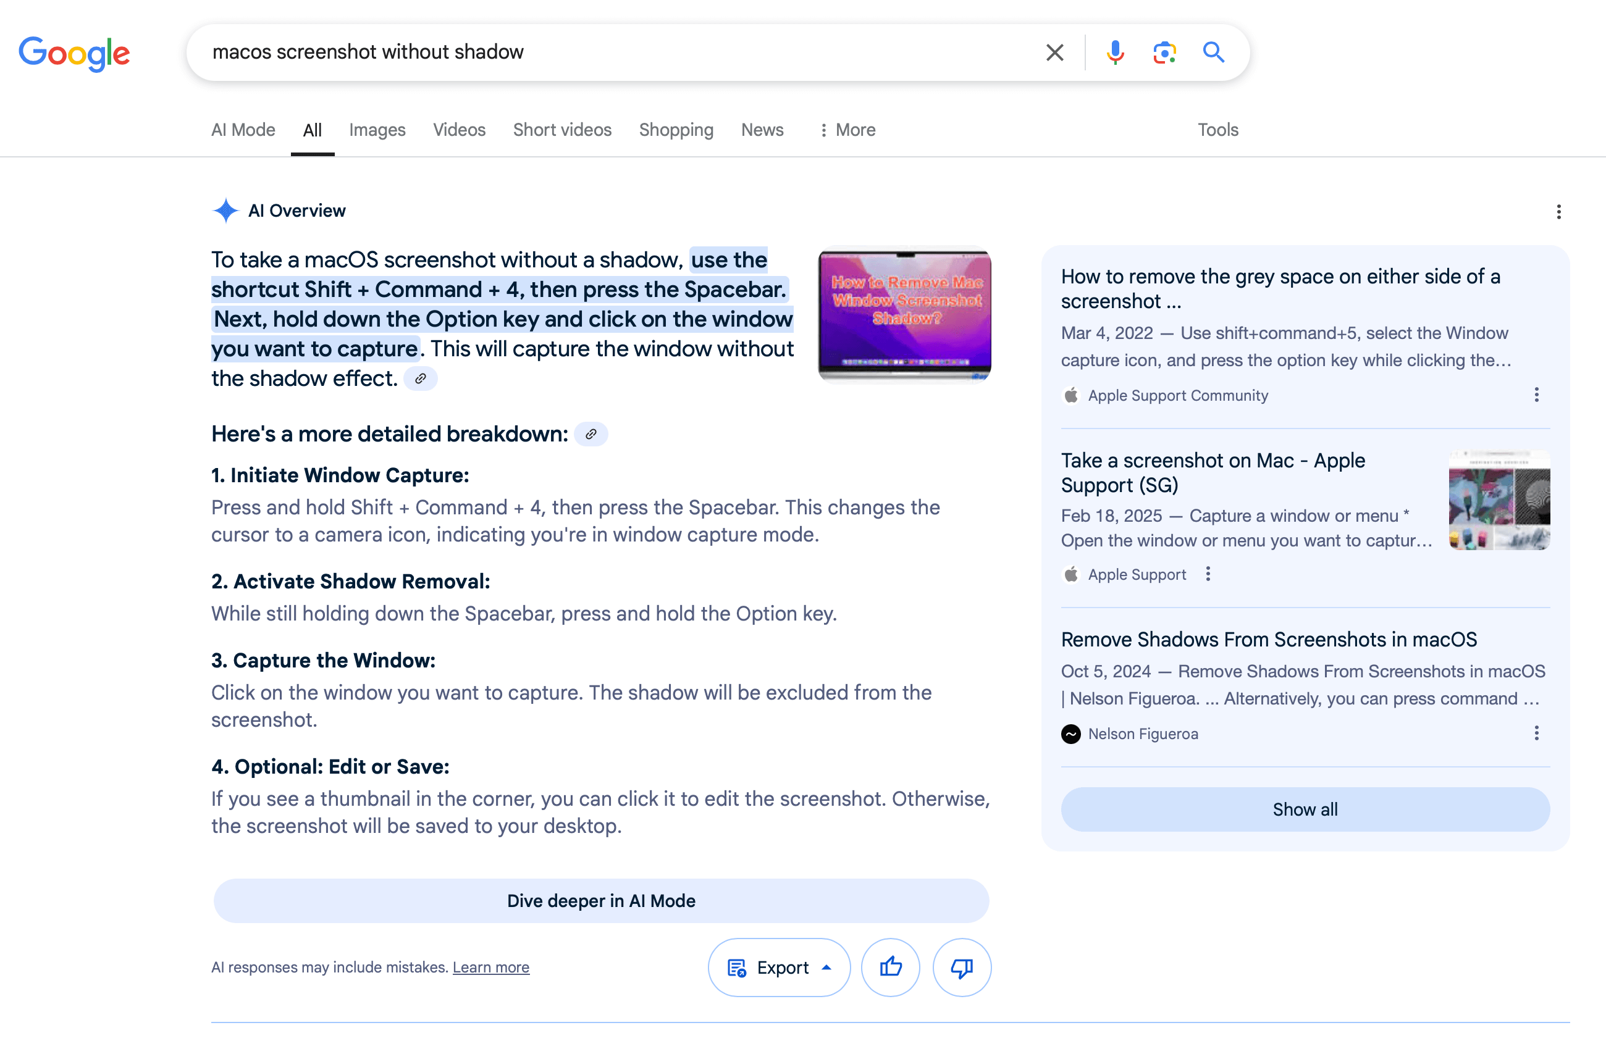
Task: Open options for Apple Support Community result
Action: coord(1536,395)
